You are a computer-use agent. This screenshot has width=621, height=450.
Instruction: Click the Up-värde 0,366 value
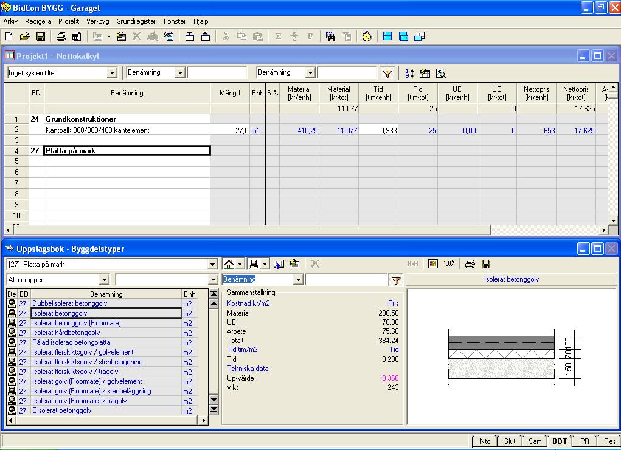pos(390,378)
